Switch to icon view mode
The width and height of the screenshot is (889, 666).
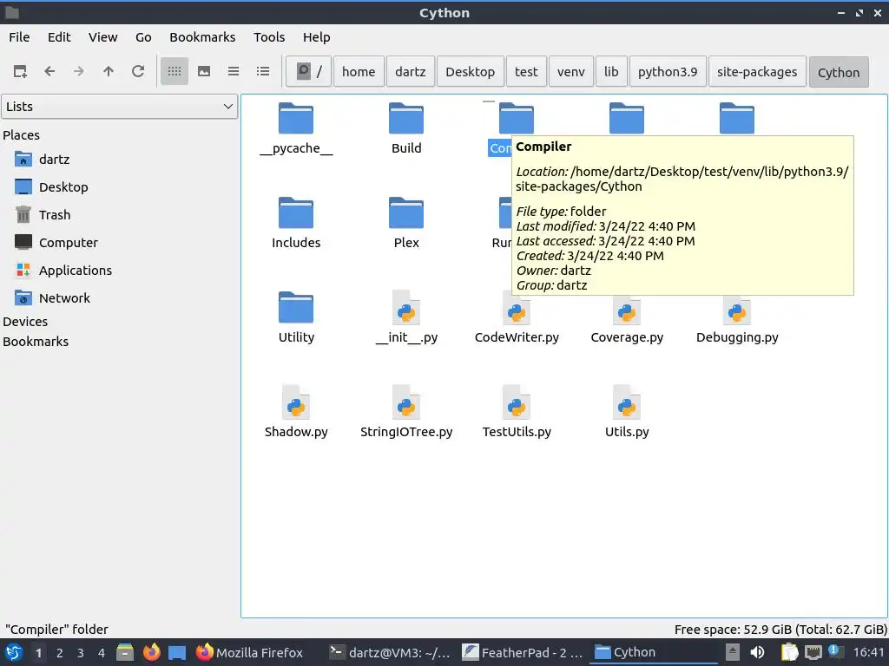pos(175,71)
